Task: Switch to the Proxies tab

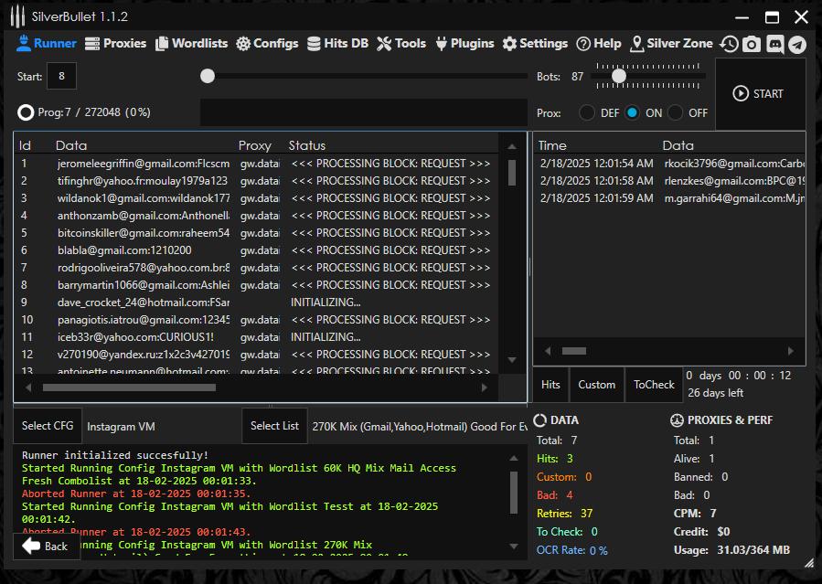Action: point(115,43)
